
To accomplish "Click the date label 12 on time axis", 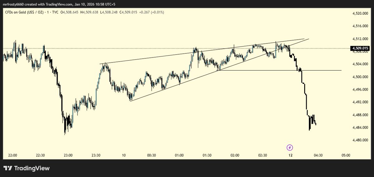I will coord(290,155).
